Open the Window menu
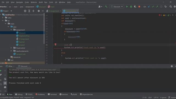Viewport: 176px width, 99px height. tap(62, 2)
